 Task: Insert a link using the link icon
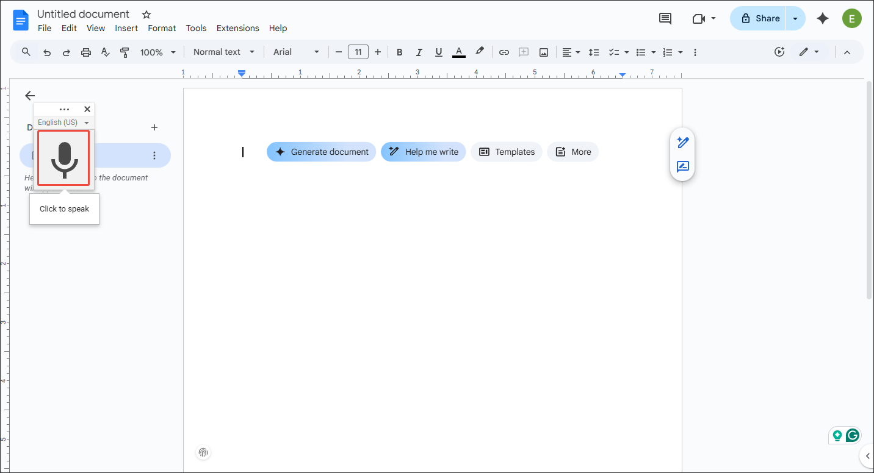pyautogui.click(x=504, y=52)
